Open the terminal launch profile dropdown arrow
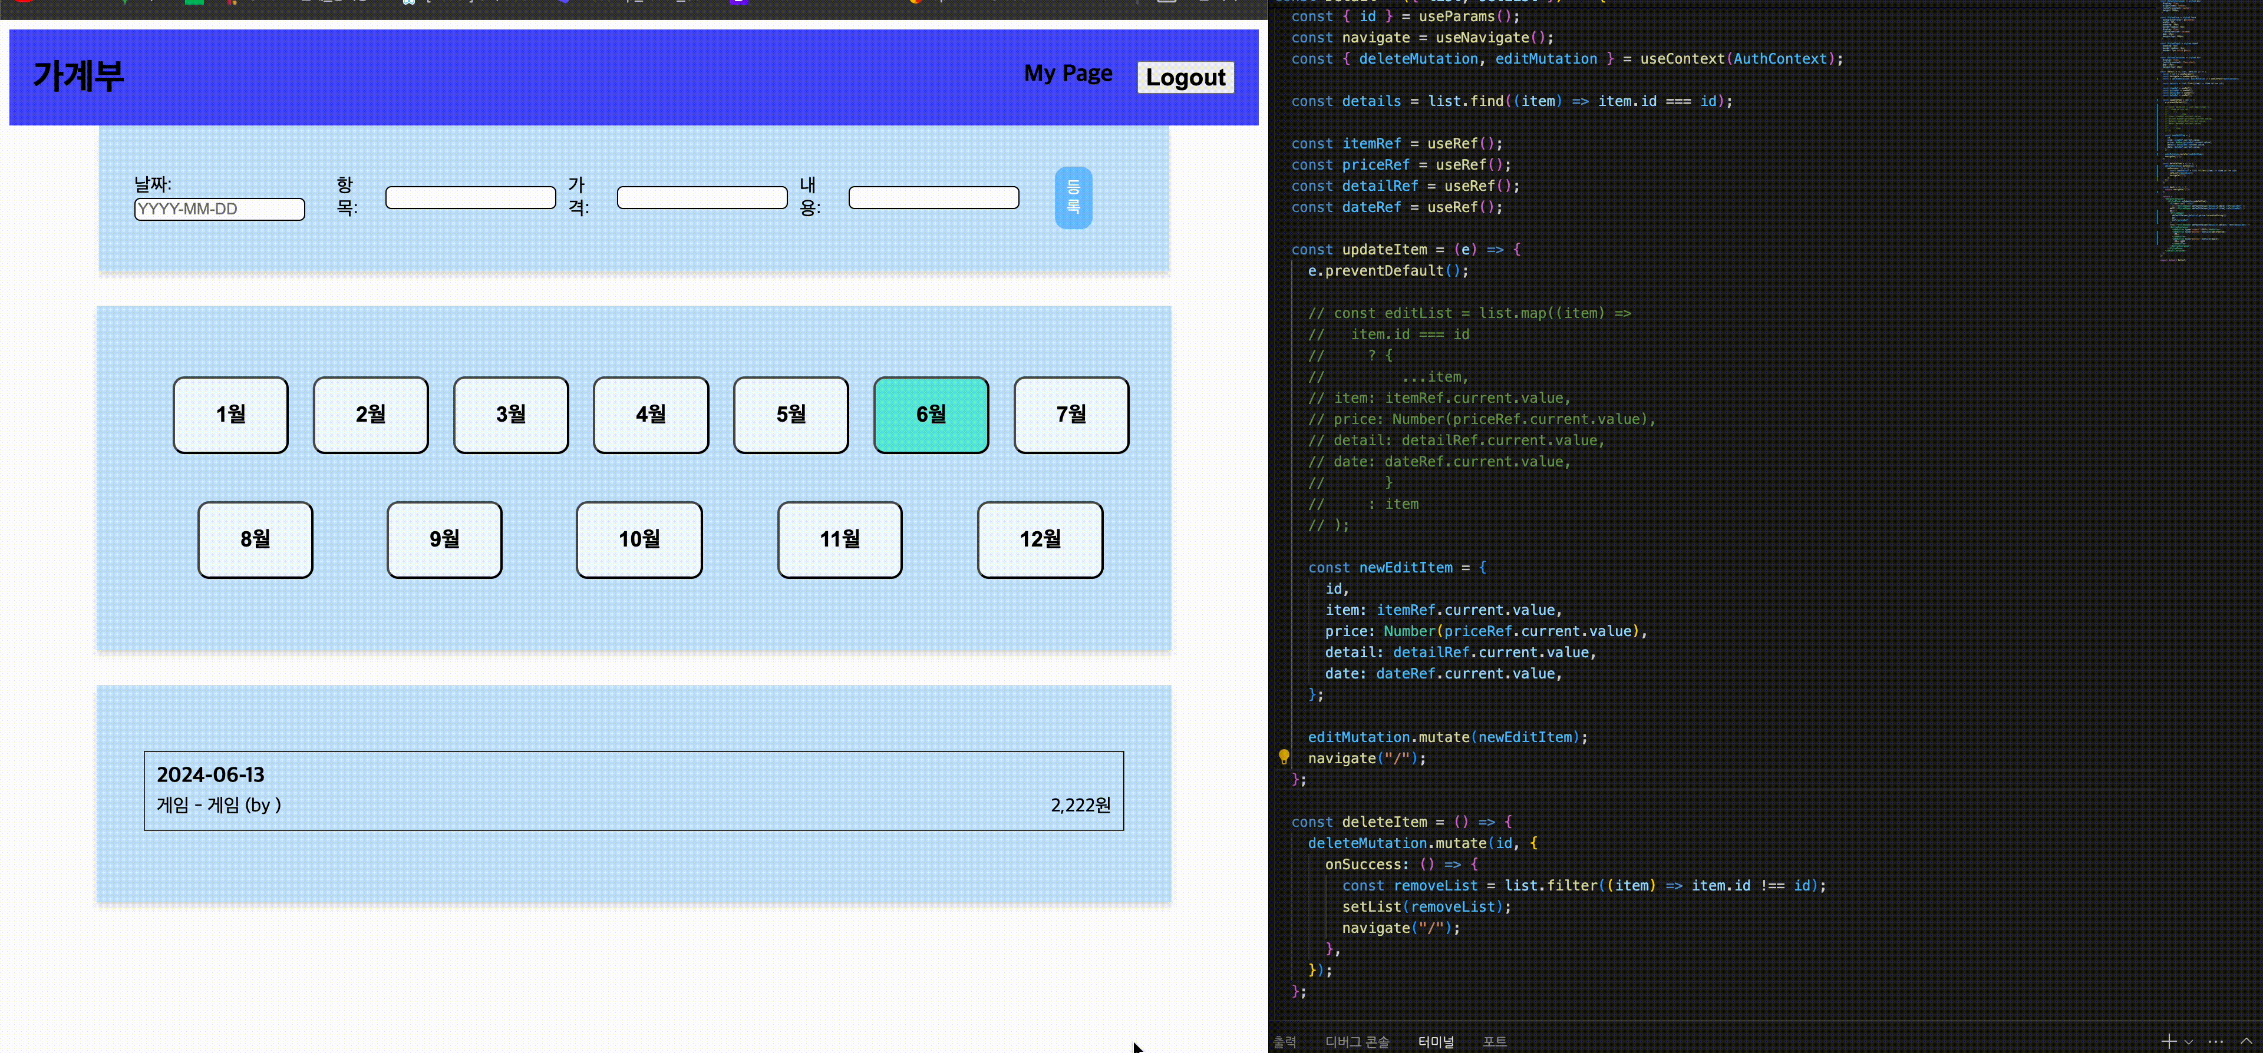 [x=2188, y=1042]
